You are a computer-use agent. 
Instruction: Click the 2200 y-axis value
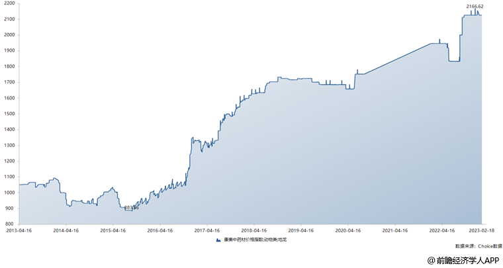[10, 3]
